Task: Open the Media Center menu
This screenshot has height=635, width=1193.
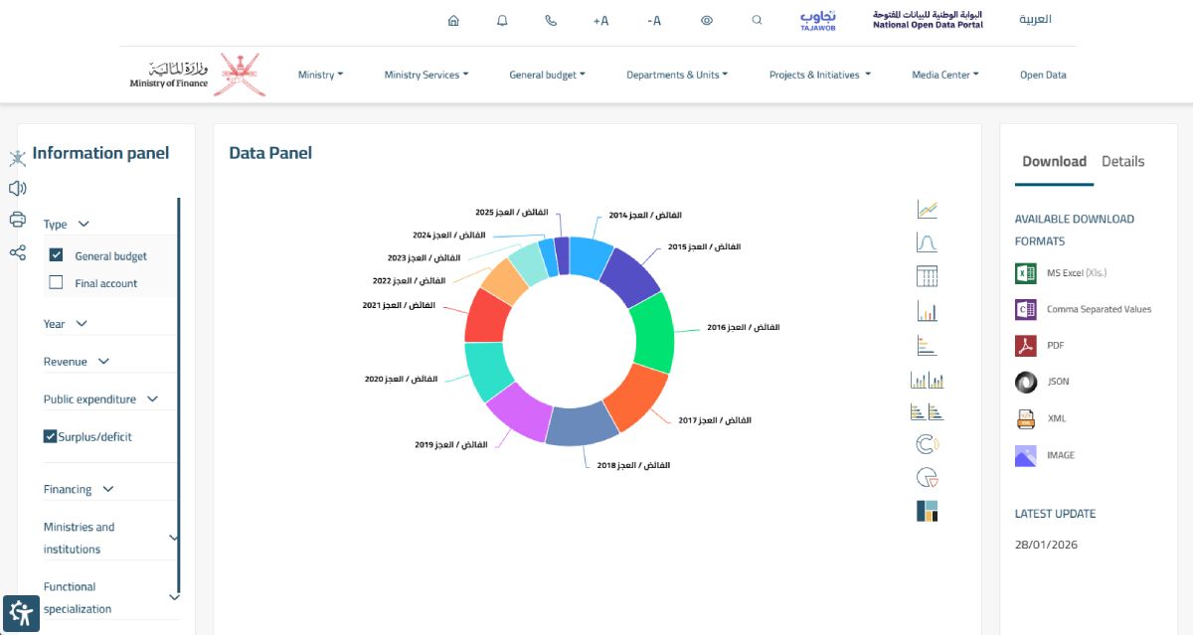Action: coord(945,75)
